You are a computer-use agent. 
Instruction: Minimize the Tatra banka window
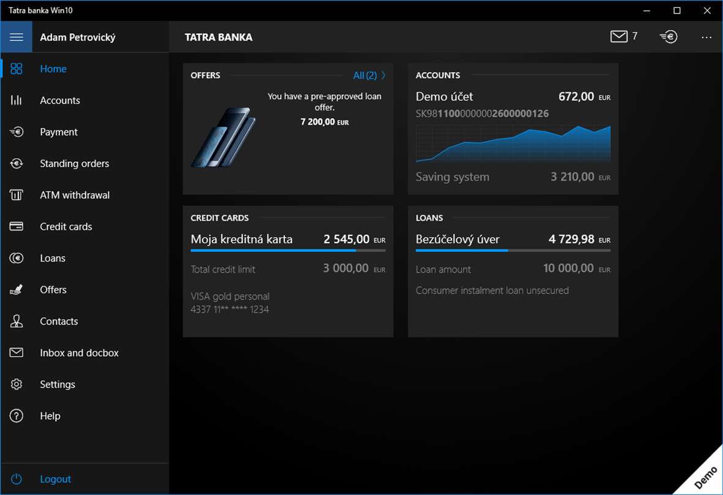647,10
